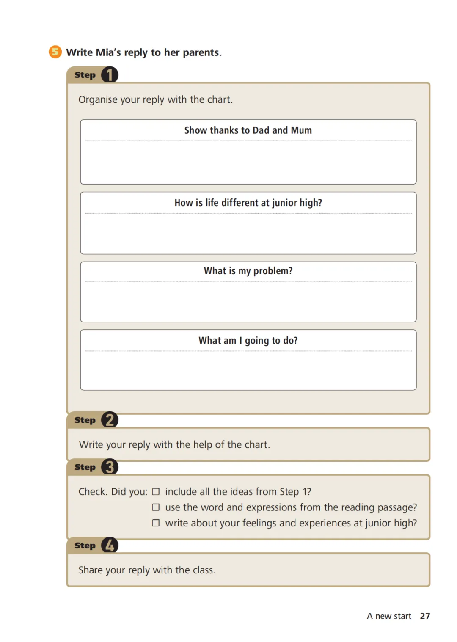Click the Step 3 number badge
Screen dimensions: 457x642
pos(110,467)
